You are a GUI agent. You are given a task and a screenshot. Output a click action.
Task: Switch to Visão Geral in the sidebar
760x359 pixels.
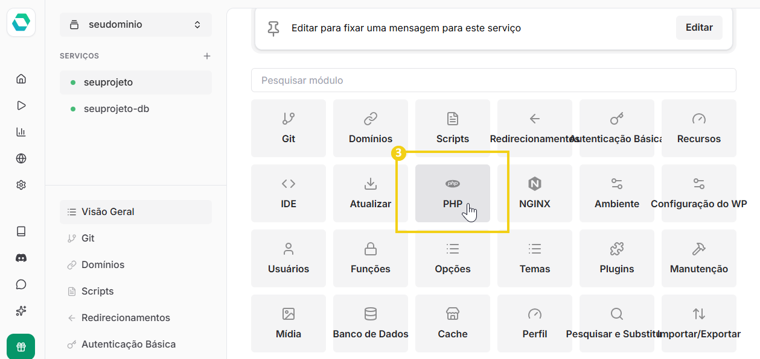(107, 211)
